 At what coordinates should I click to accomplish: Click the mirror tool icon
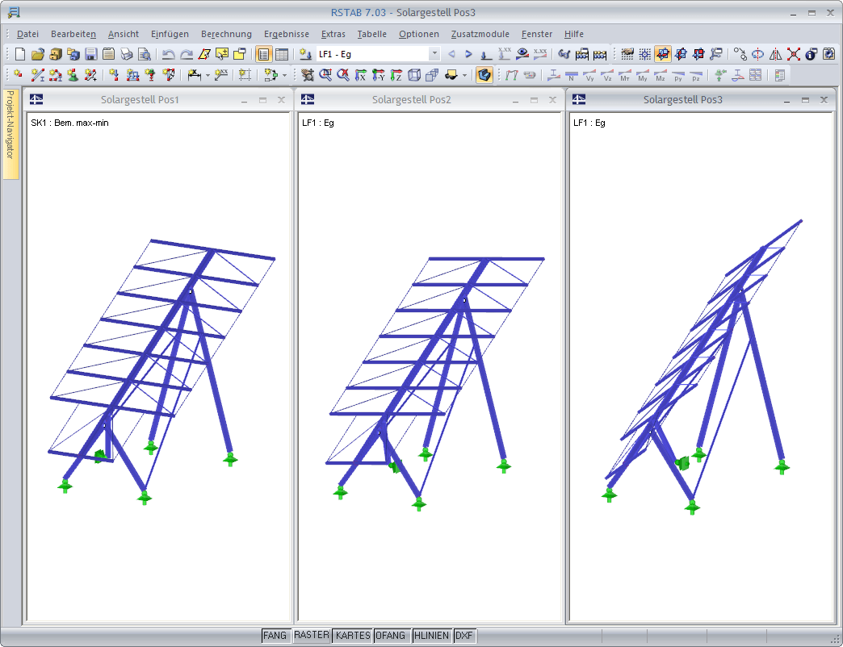[x=775, y=54]
